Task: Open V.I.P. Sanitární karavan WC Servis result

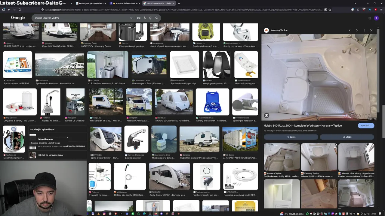Action: pyautogui.click(x=108, y=68)
